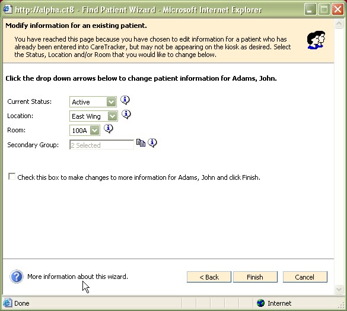347x311 pixels.
Task: Click the Finish button
Action: tap(255, 277)
